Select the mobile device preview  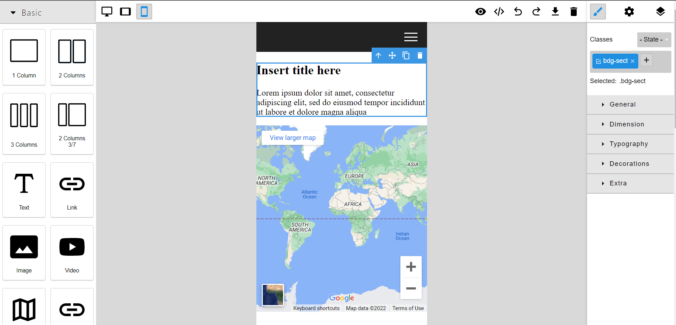(144, 11)
